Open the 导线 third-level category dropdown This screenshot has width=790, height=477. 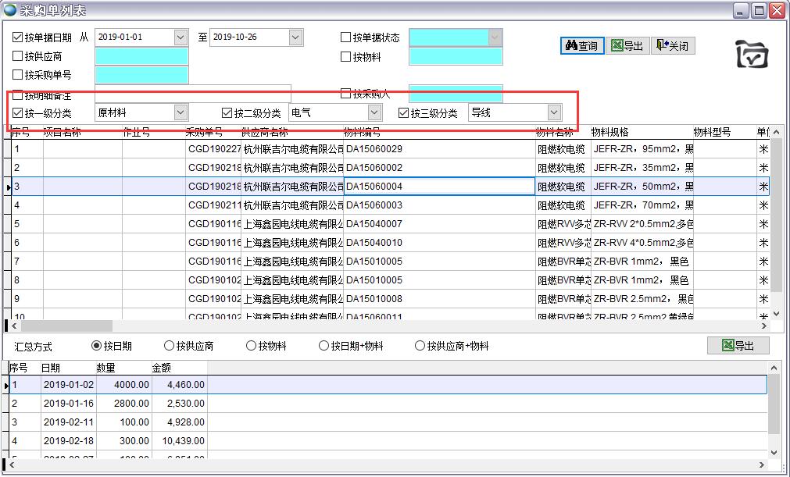pos(554,113)
